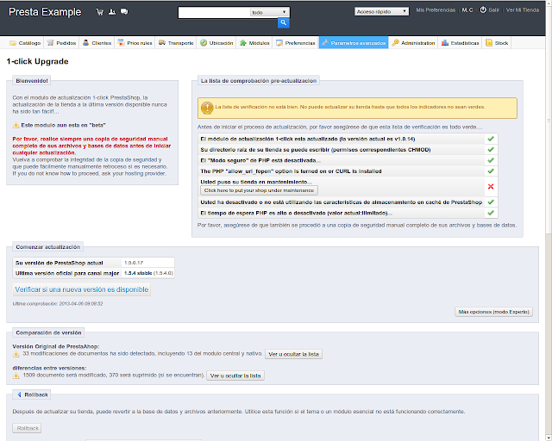The height and width of the screenshot is (441, 552).
Task: Open the Acceso rápido dropdown
Action: tap(381, 11)
